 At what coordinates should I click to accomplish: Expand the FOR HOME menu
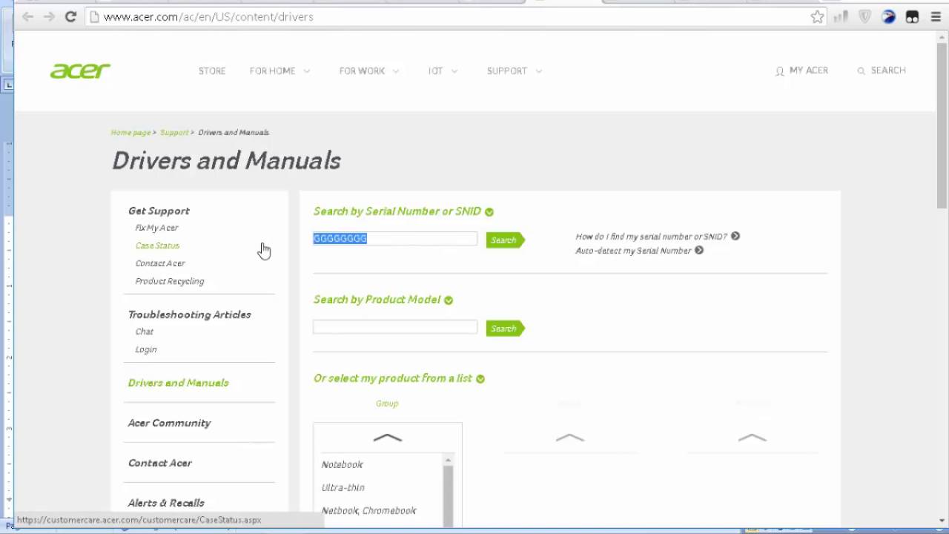pos(280,70)
